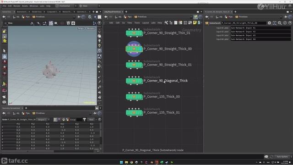
Task: Click the Secure selection lock tool
Action: tap(5, 56)
